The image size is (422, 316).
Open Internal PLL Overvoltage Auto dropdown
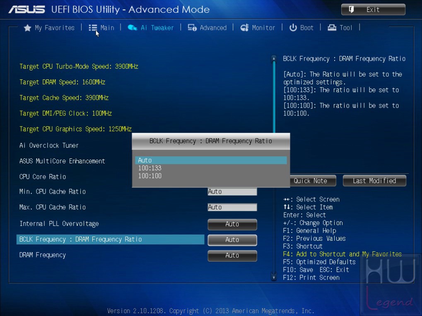[x=232, y=224]
